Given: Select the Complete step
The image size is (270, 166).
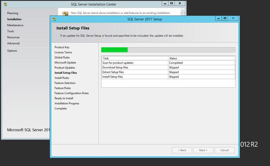Looking at the screenshot, I should tap(61, 109).
